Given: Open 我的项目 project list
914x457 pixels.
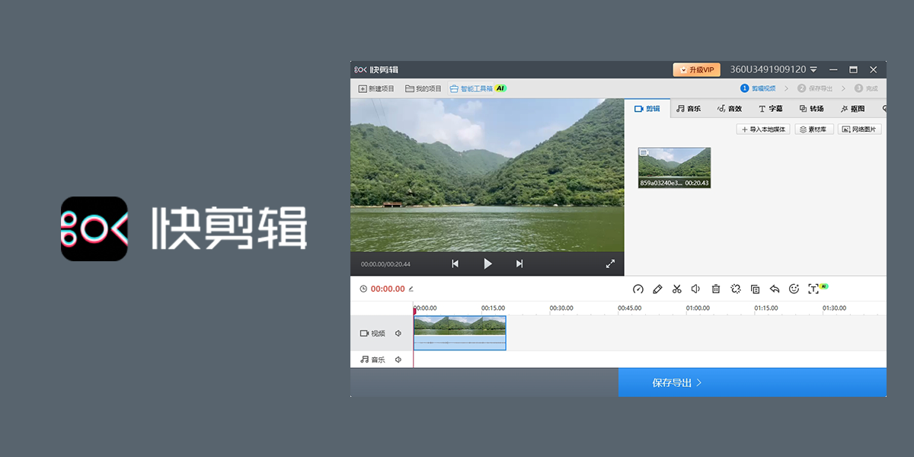Looking at the screenshot, I should (423, 88).
